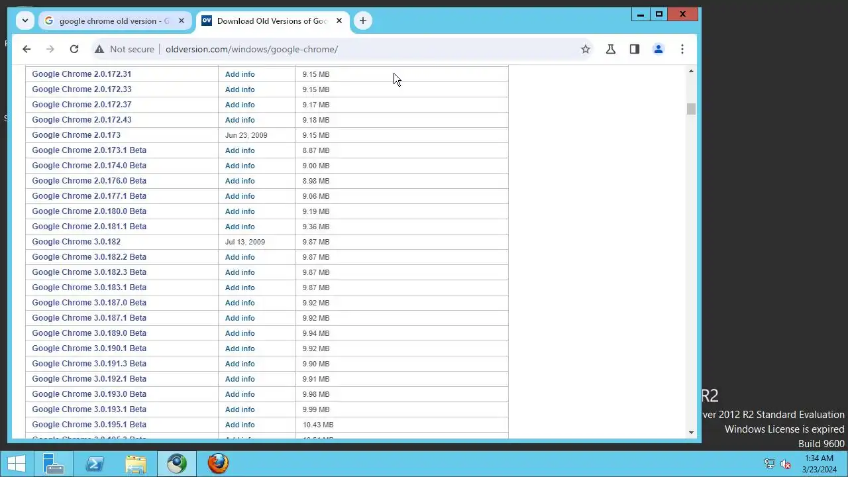Open Google Chrome 2.0.181.1 Beta link

click(x=89, y=227)
